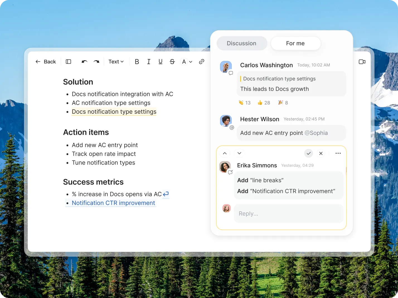
Task: Click the 'Add "line breaks"' suggestion line
Action: (x=260, y=180)
